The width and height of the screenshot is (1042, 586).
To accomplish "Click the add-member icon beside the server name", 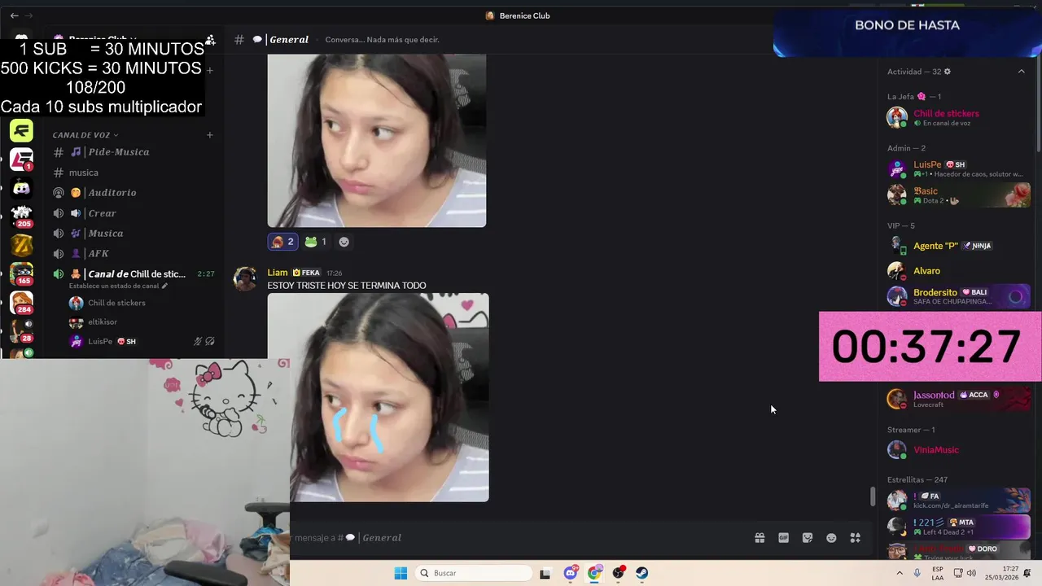I will [210, 40].
